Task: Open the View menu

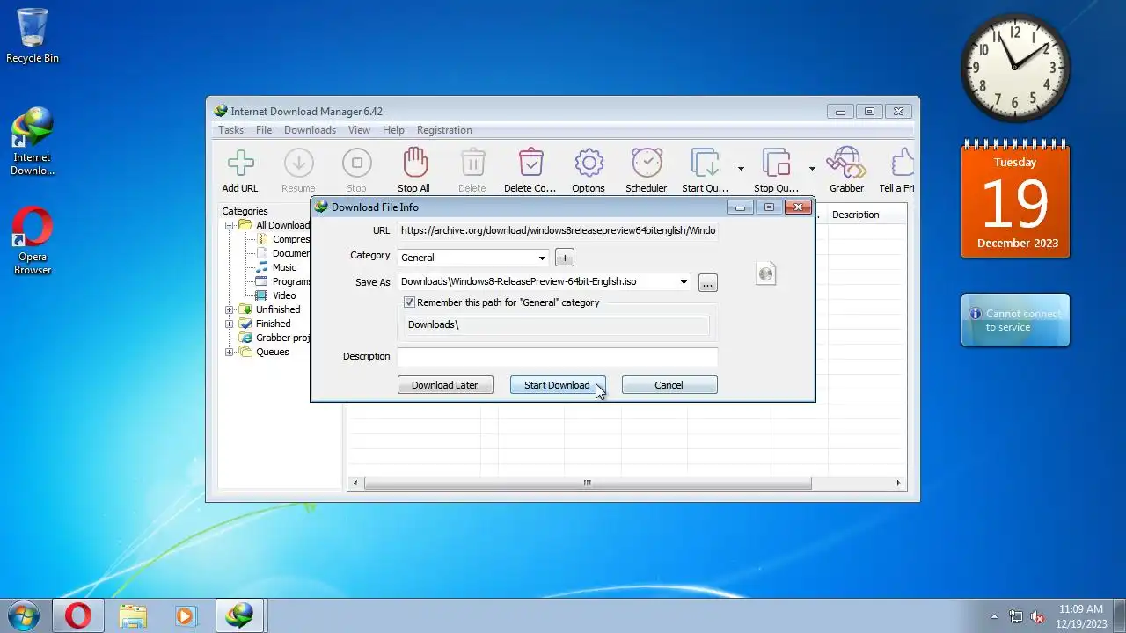Action: [x=359, y=130]
